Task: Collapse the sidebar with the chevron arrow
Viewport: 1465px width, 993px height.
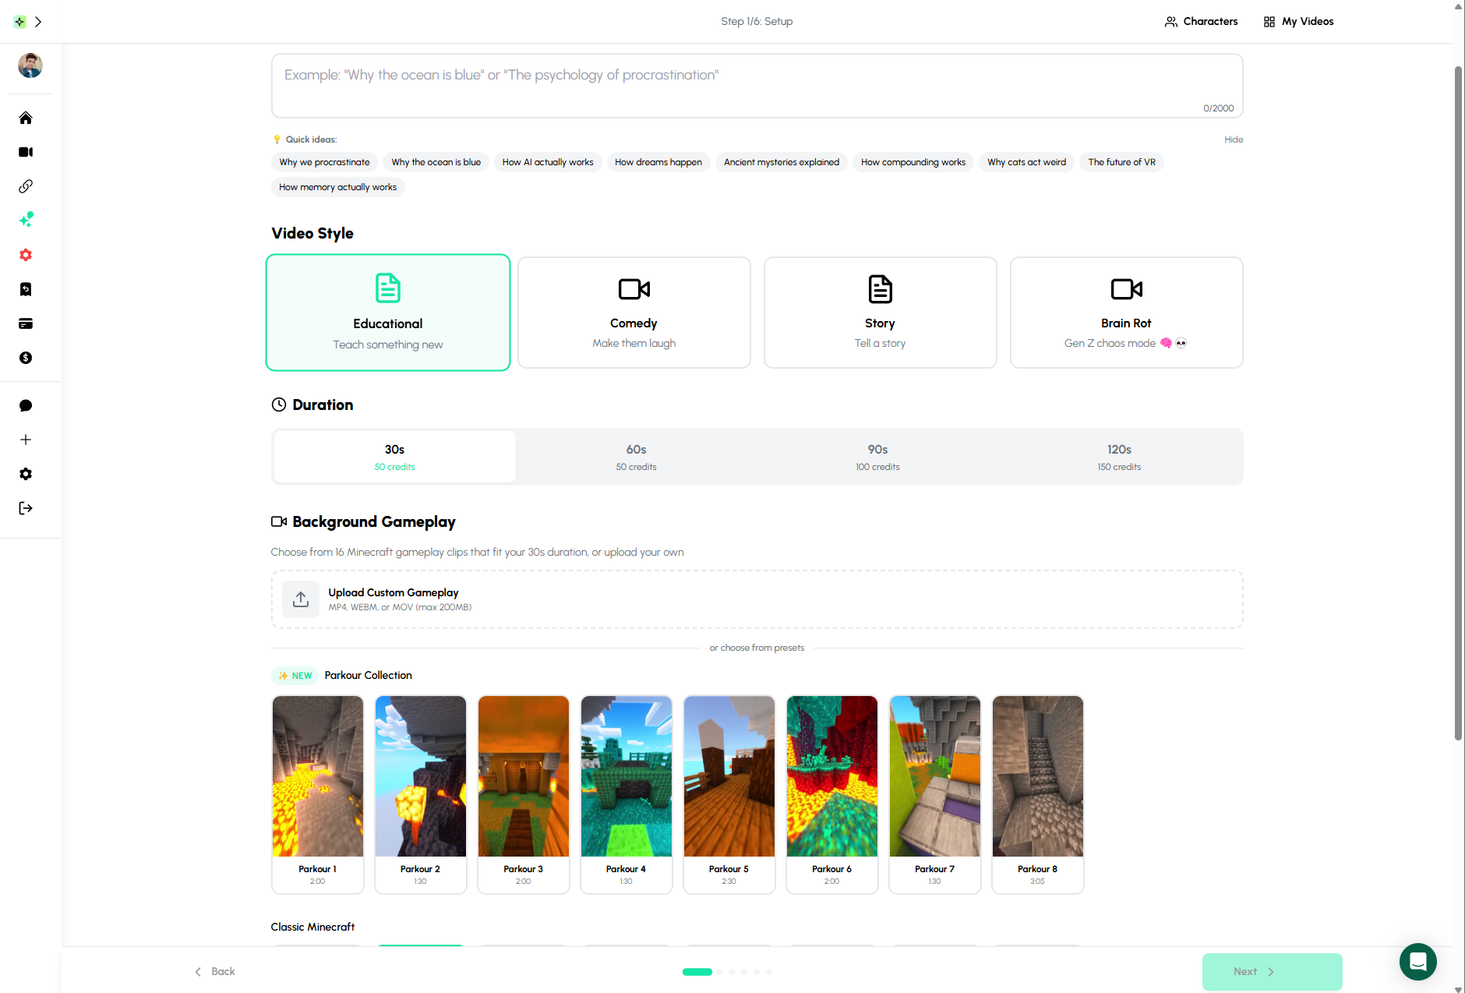Action: tap(39, 21)
